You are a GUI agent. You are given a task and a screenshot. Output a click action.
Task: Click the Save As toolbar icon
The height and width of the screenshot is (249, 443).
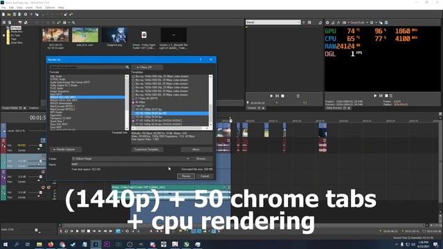(x=20, y=14)
